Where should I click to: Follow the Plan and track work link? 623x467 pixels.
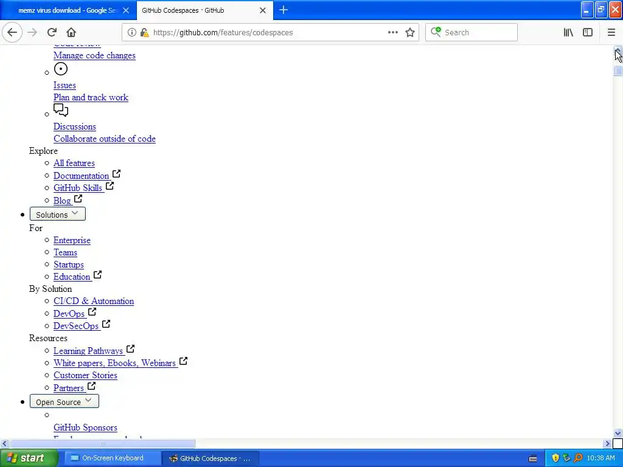point(91,98)
